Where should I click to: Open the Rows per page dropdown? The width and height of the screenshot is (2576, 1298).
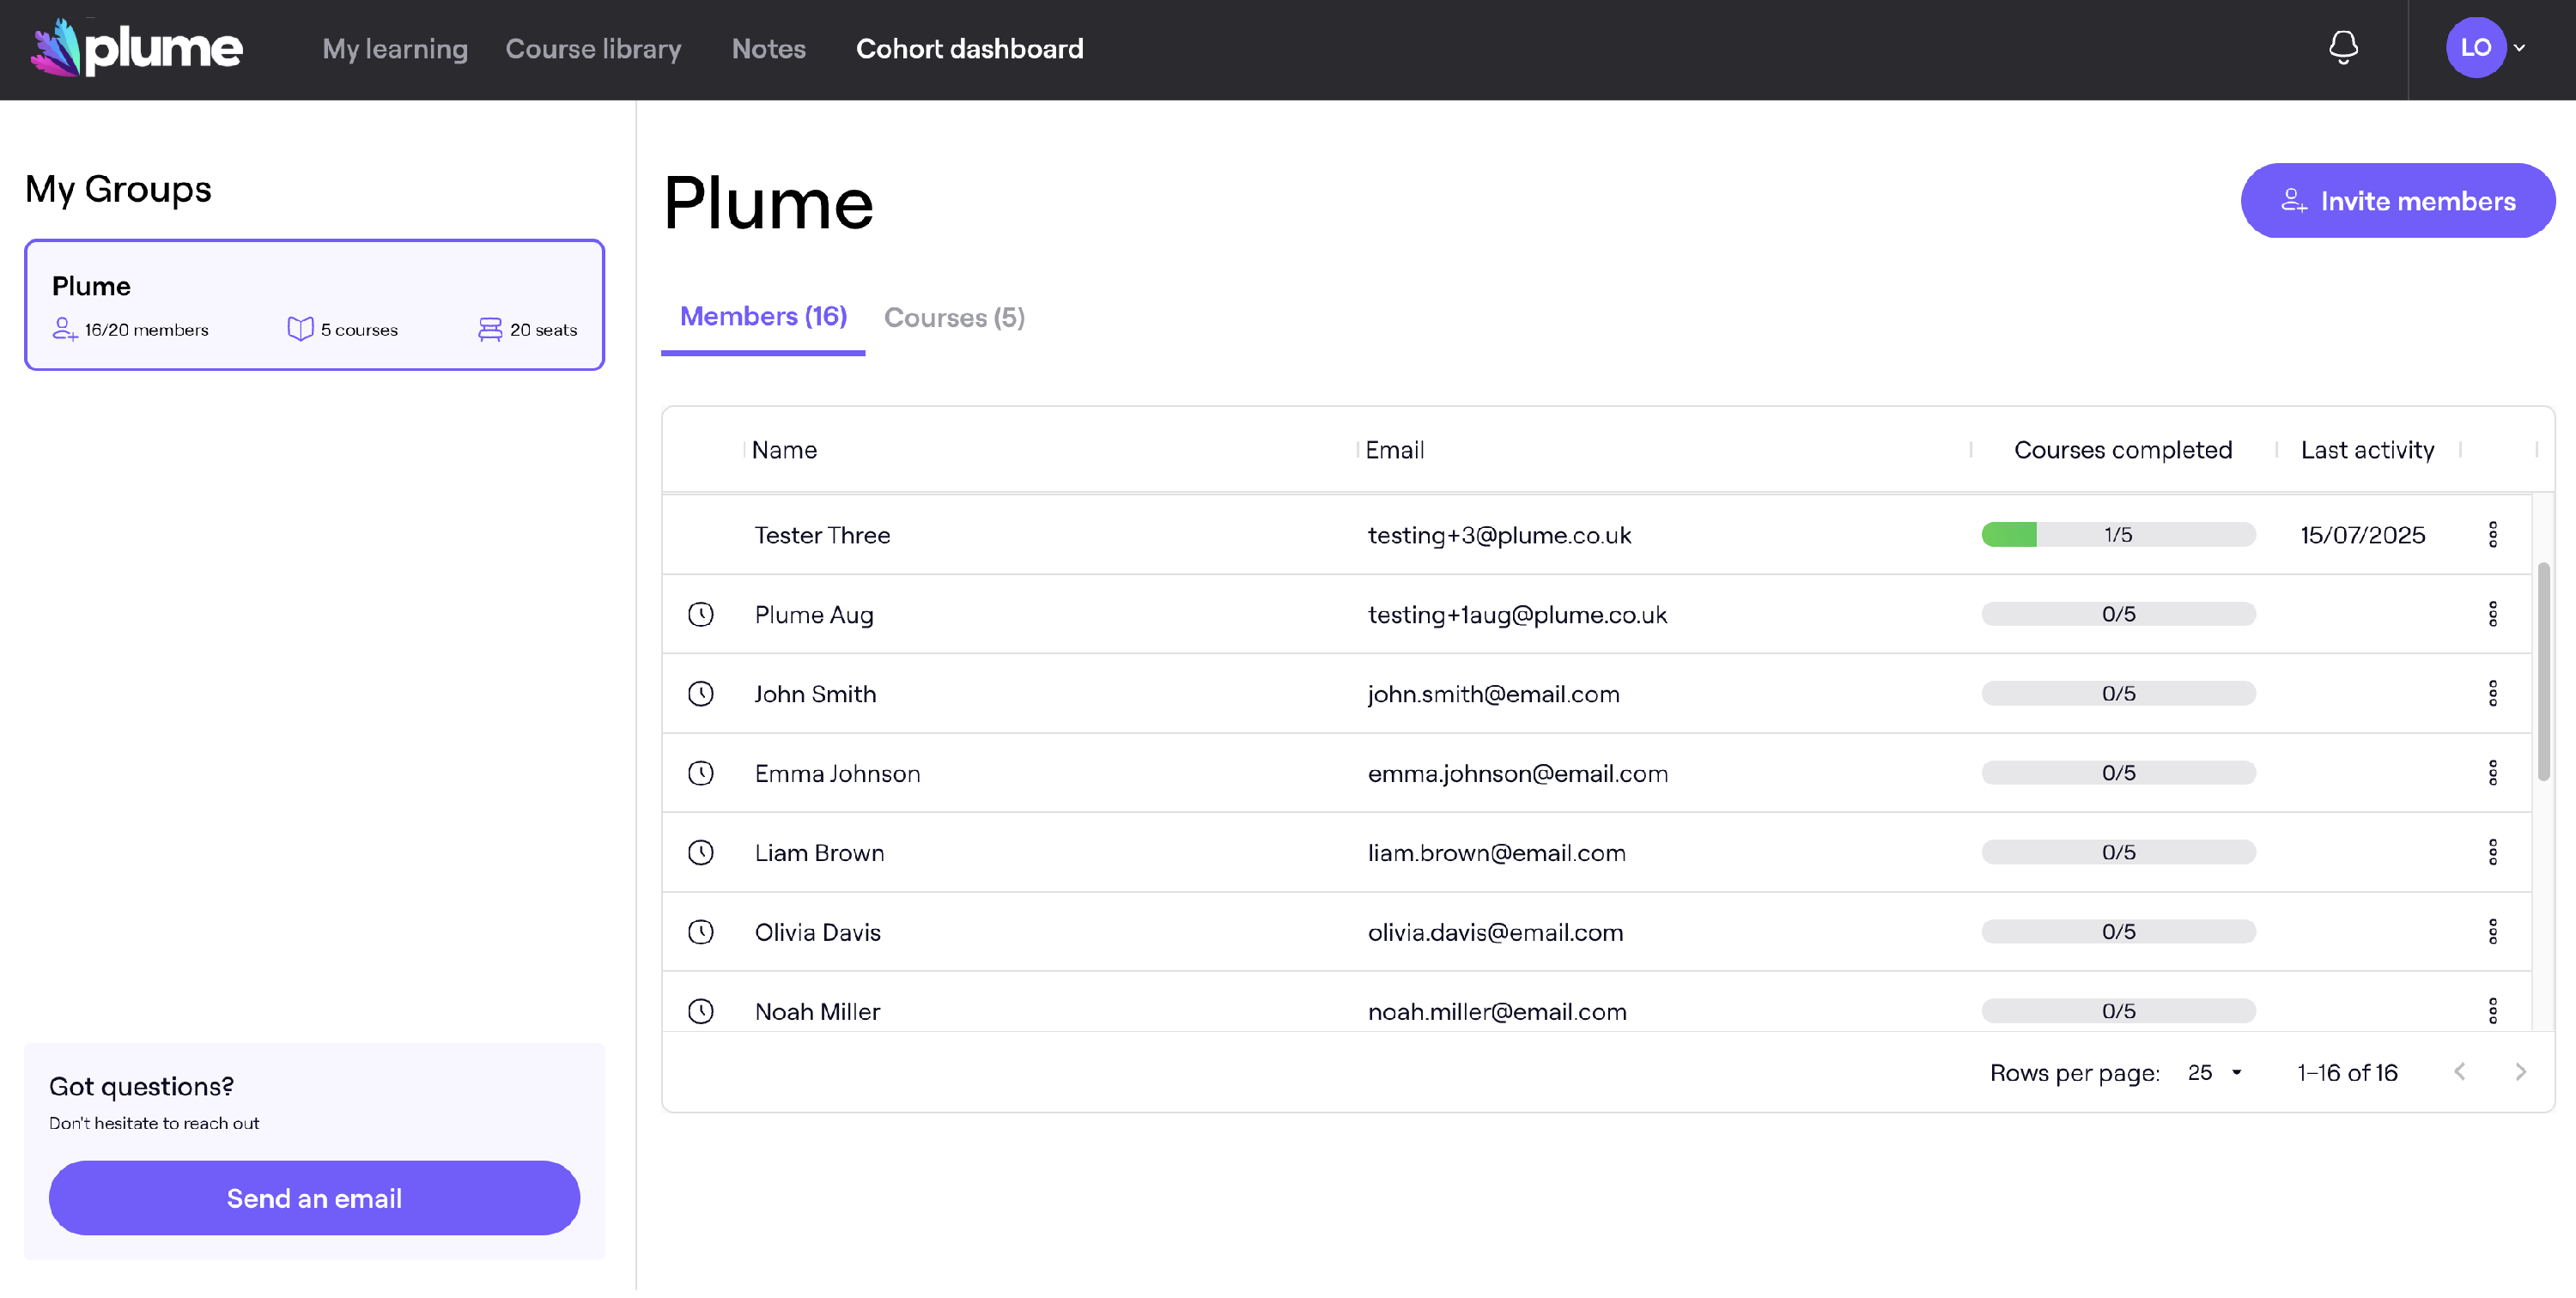pos(2214,1073)
